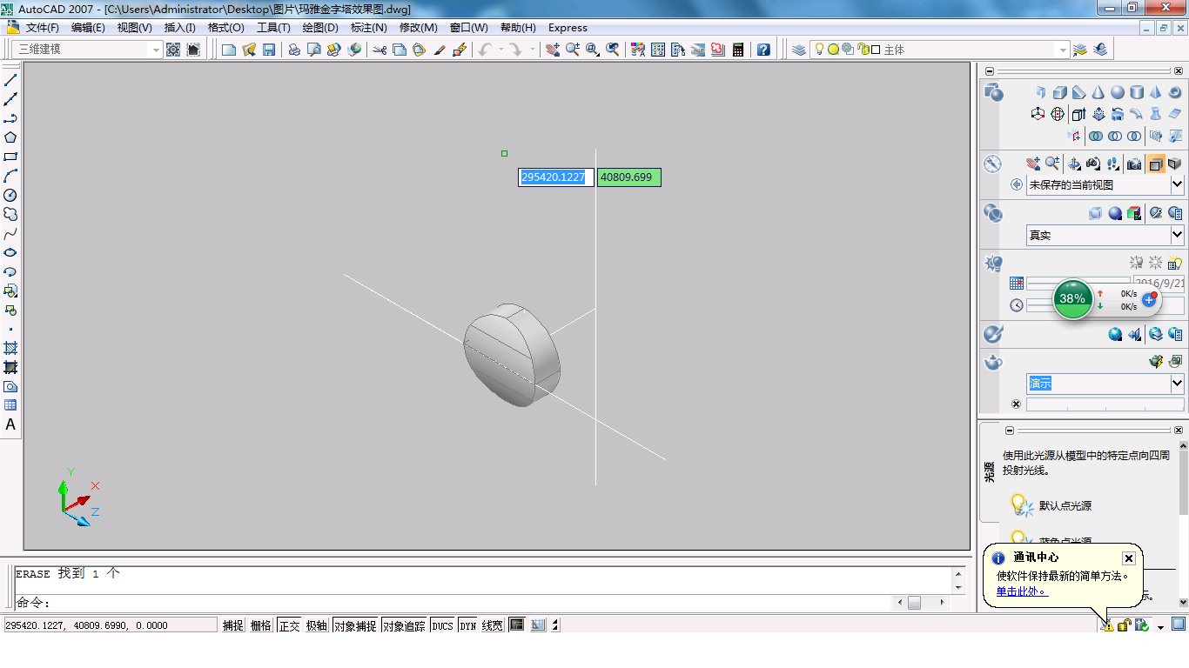Viewport: 1189px width, 668px height.
Task: Click the Save icon in the toolbar
Action: coord(269,50)
